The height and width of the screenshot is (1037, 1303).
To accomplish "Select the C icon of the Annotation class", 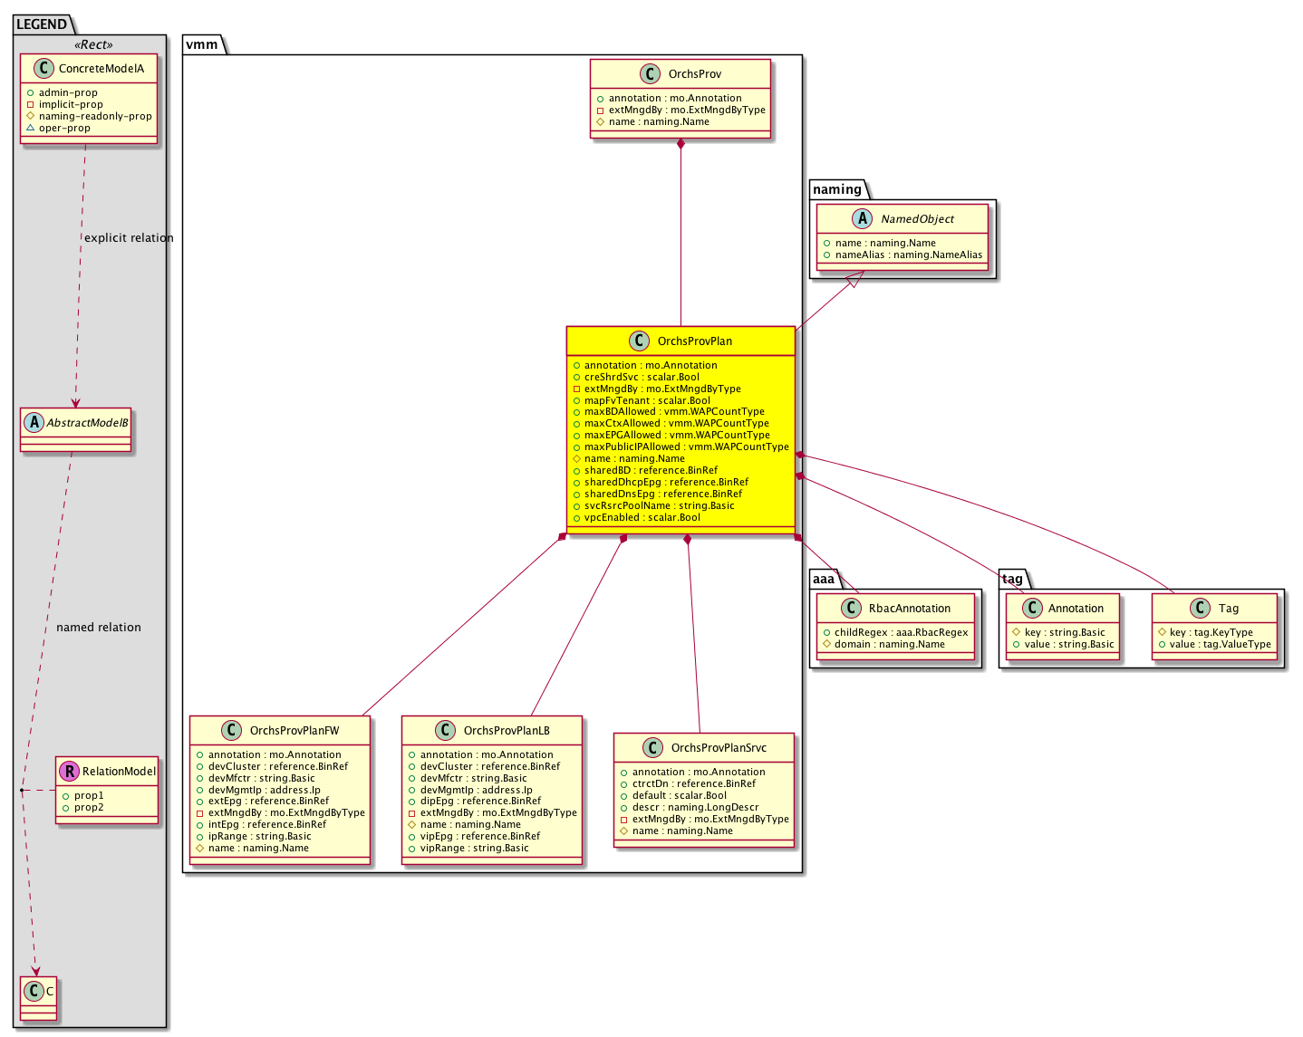I will pyautogui.click(x=1030, y=609).
